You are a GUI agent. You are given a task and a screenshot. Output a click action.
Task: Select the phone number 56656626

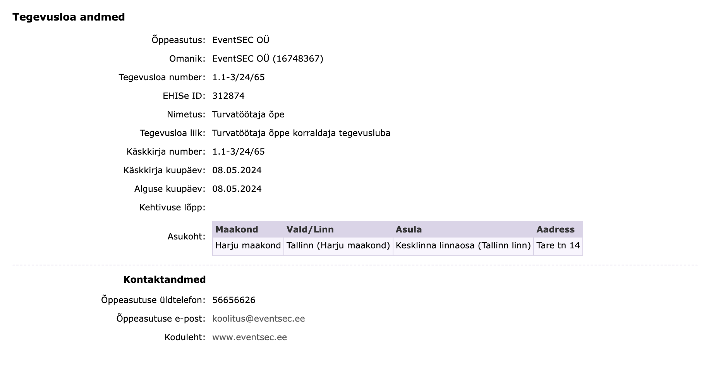(x=234, y=300)
